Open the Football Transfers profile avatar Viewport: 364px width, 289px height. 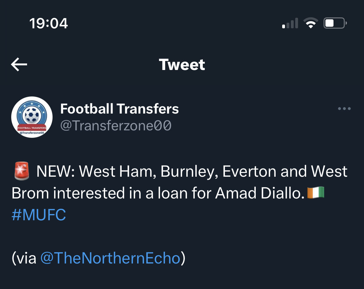tap(31, 117)
